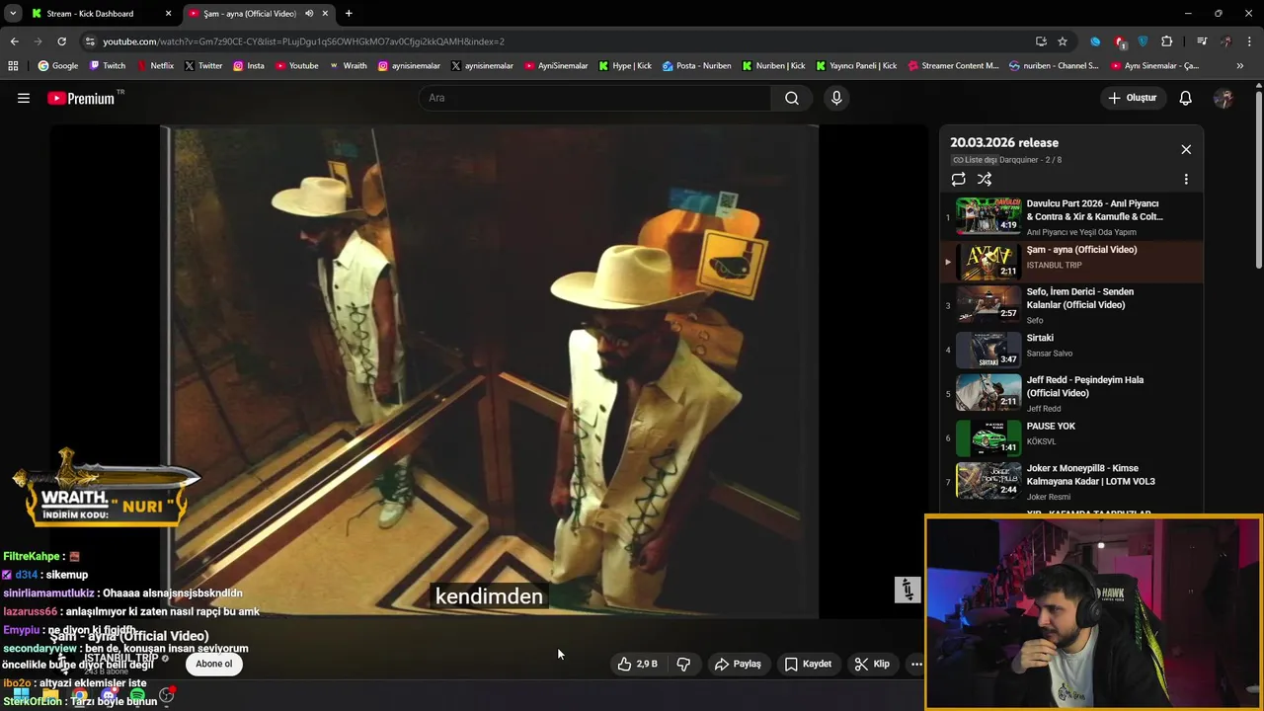This screenshot has width=1264, height=711.
Task: View site information icon in address bar
Action: click(x=89, y=41)
